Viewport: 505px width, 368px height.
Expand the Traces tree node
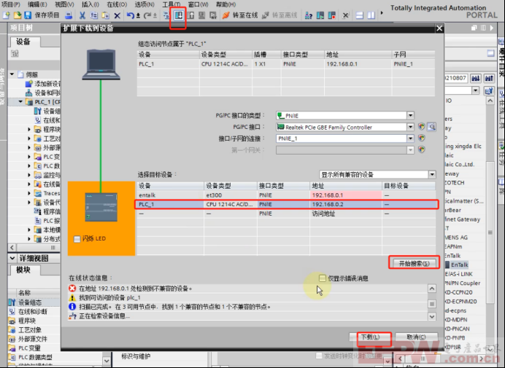29,193
